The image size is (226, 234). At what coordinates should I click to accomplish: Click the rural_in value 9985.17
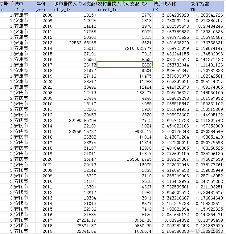[x=143, y=131]
